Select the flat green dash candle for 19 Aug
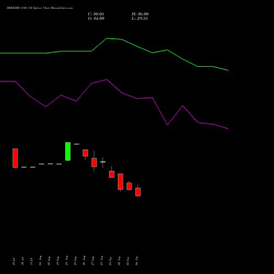This screenshot has width=274, height=274. (59, 164)
